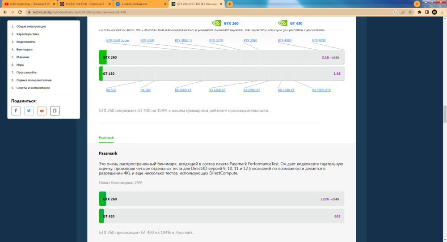The width and height of the screenshot is (447, 242).
Task: Open the RX 6600 XT link
Action: (x=183, y=90)
